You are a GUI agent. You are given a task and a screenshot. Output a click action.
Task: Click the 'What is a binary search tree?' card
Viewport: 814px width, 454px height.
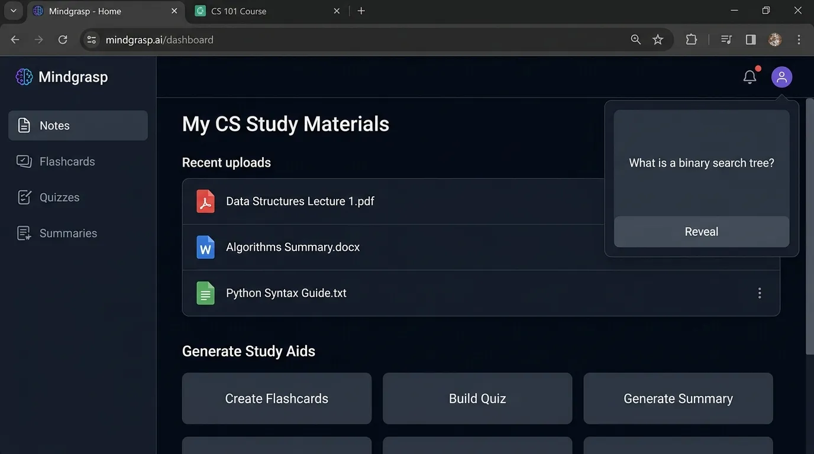tap(702, 163)
